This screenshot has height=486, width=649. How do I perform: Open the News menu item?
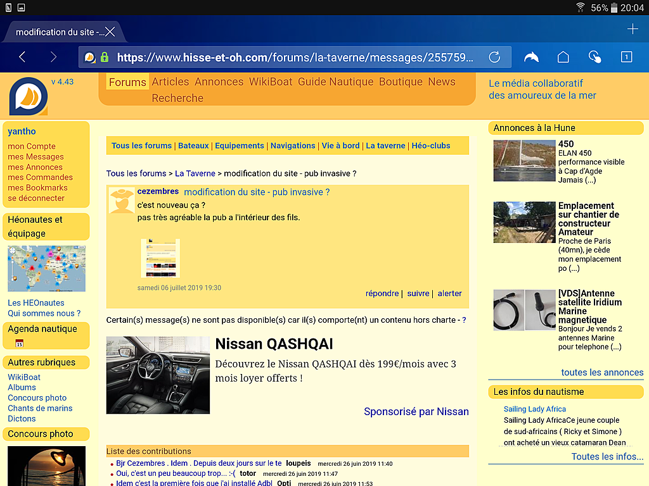(442, 82)
